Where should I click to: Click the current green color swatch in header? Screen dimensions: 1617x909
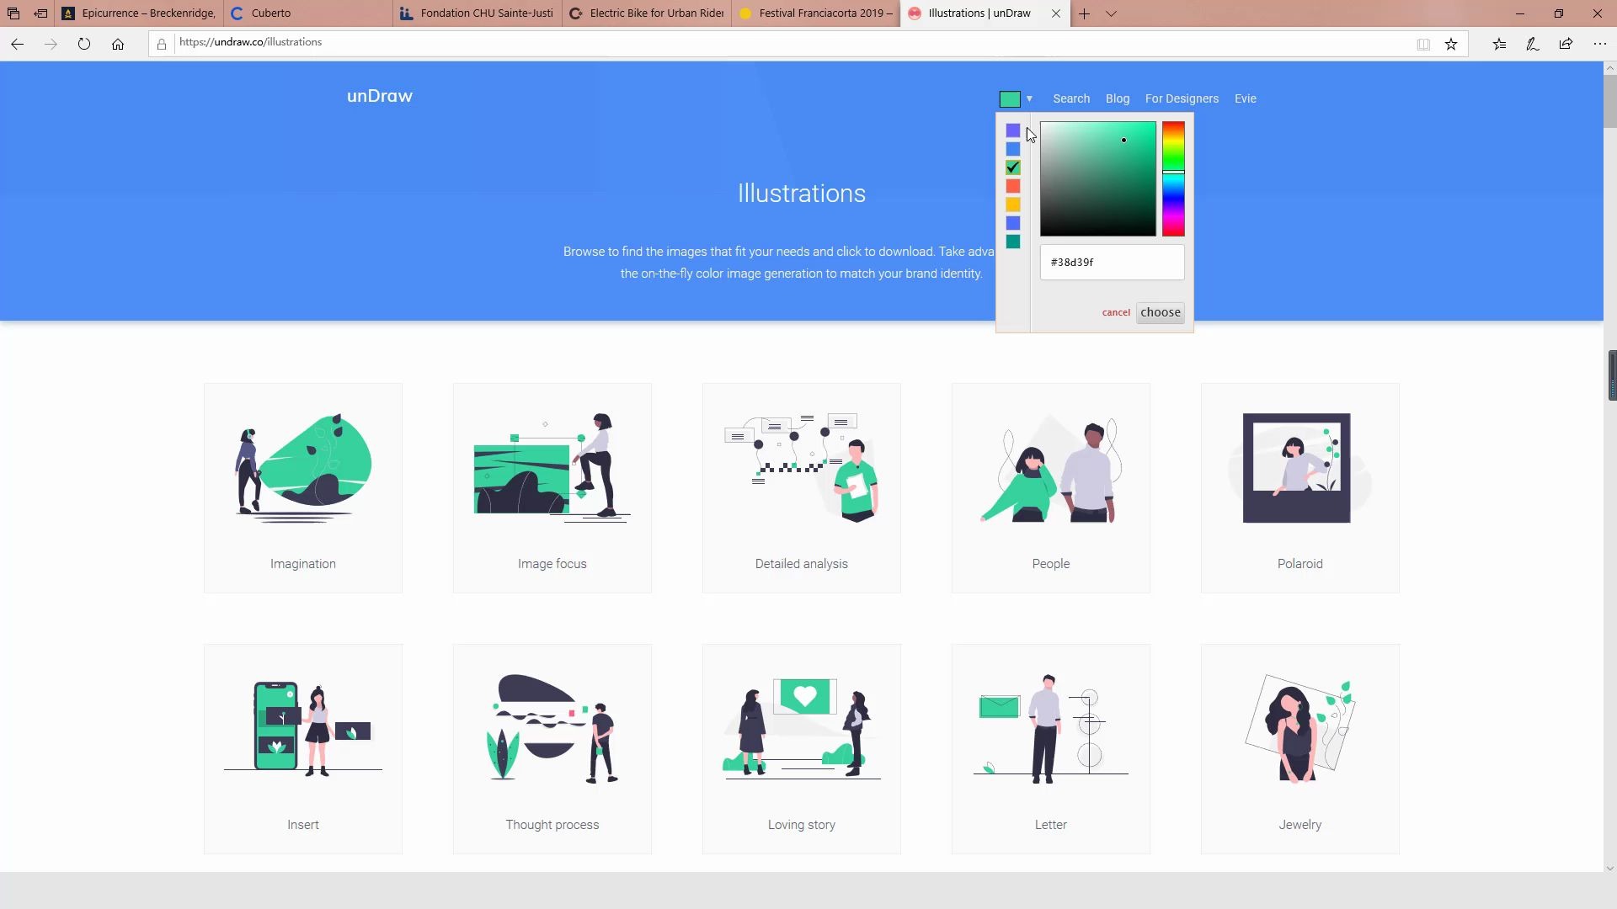[x=1010, y=99]
